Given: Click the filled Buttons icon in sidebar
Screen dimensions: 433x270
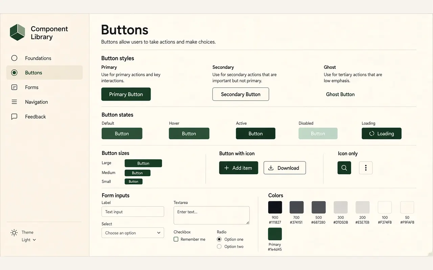Looking at the screenshot, I should point(14,73).
